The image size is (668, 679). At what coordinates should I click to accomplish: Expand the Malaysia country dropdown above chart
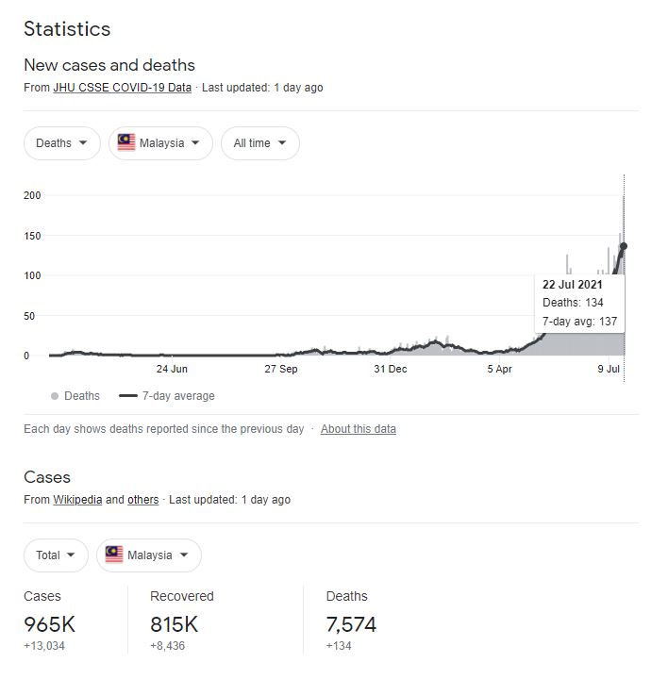[160, 143]
